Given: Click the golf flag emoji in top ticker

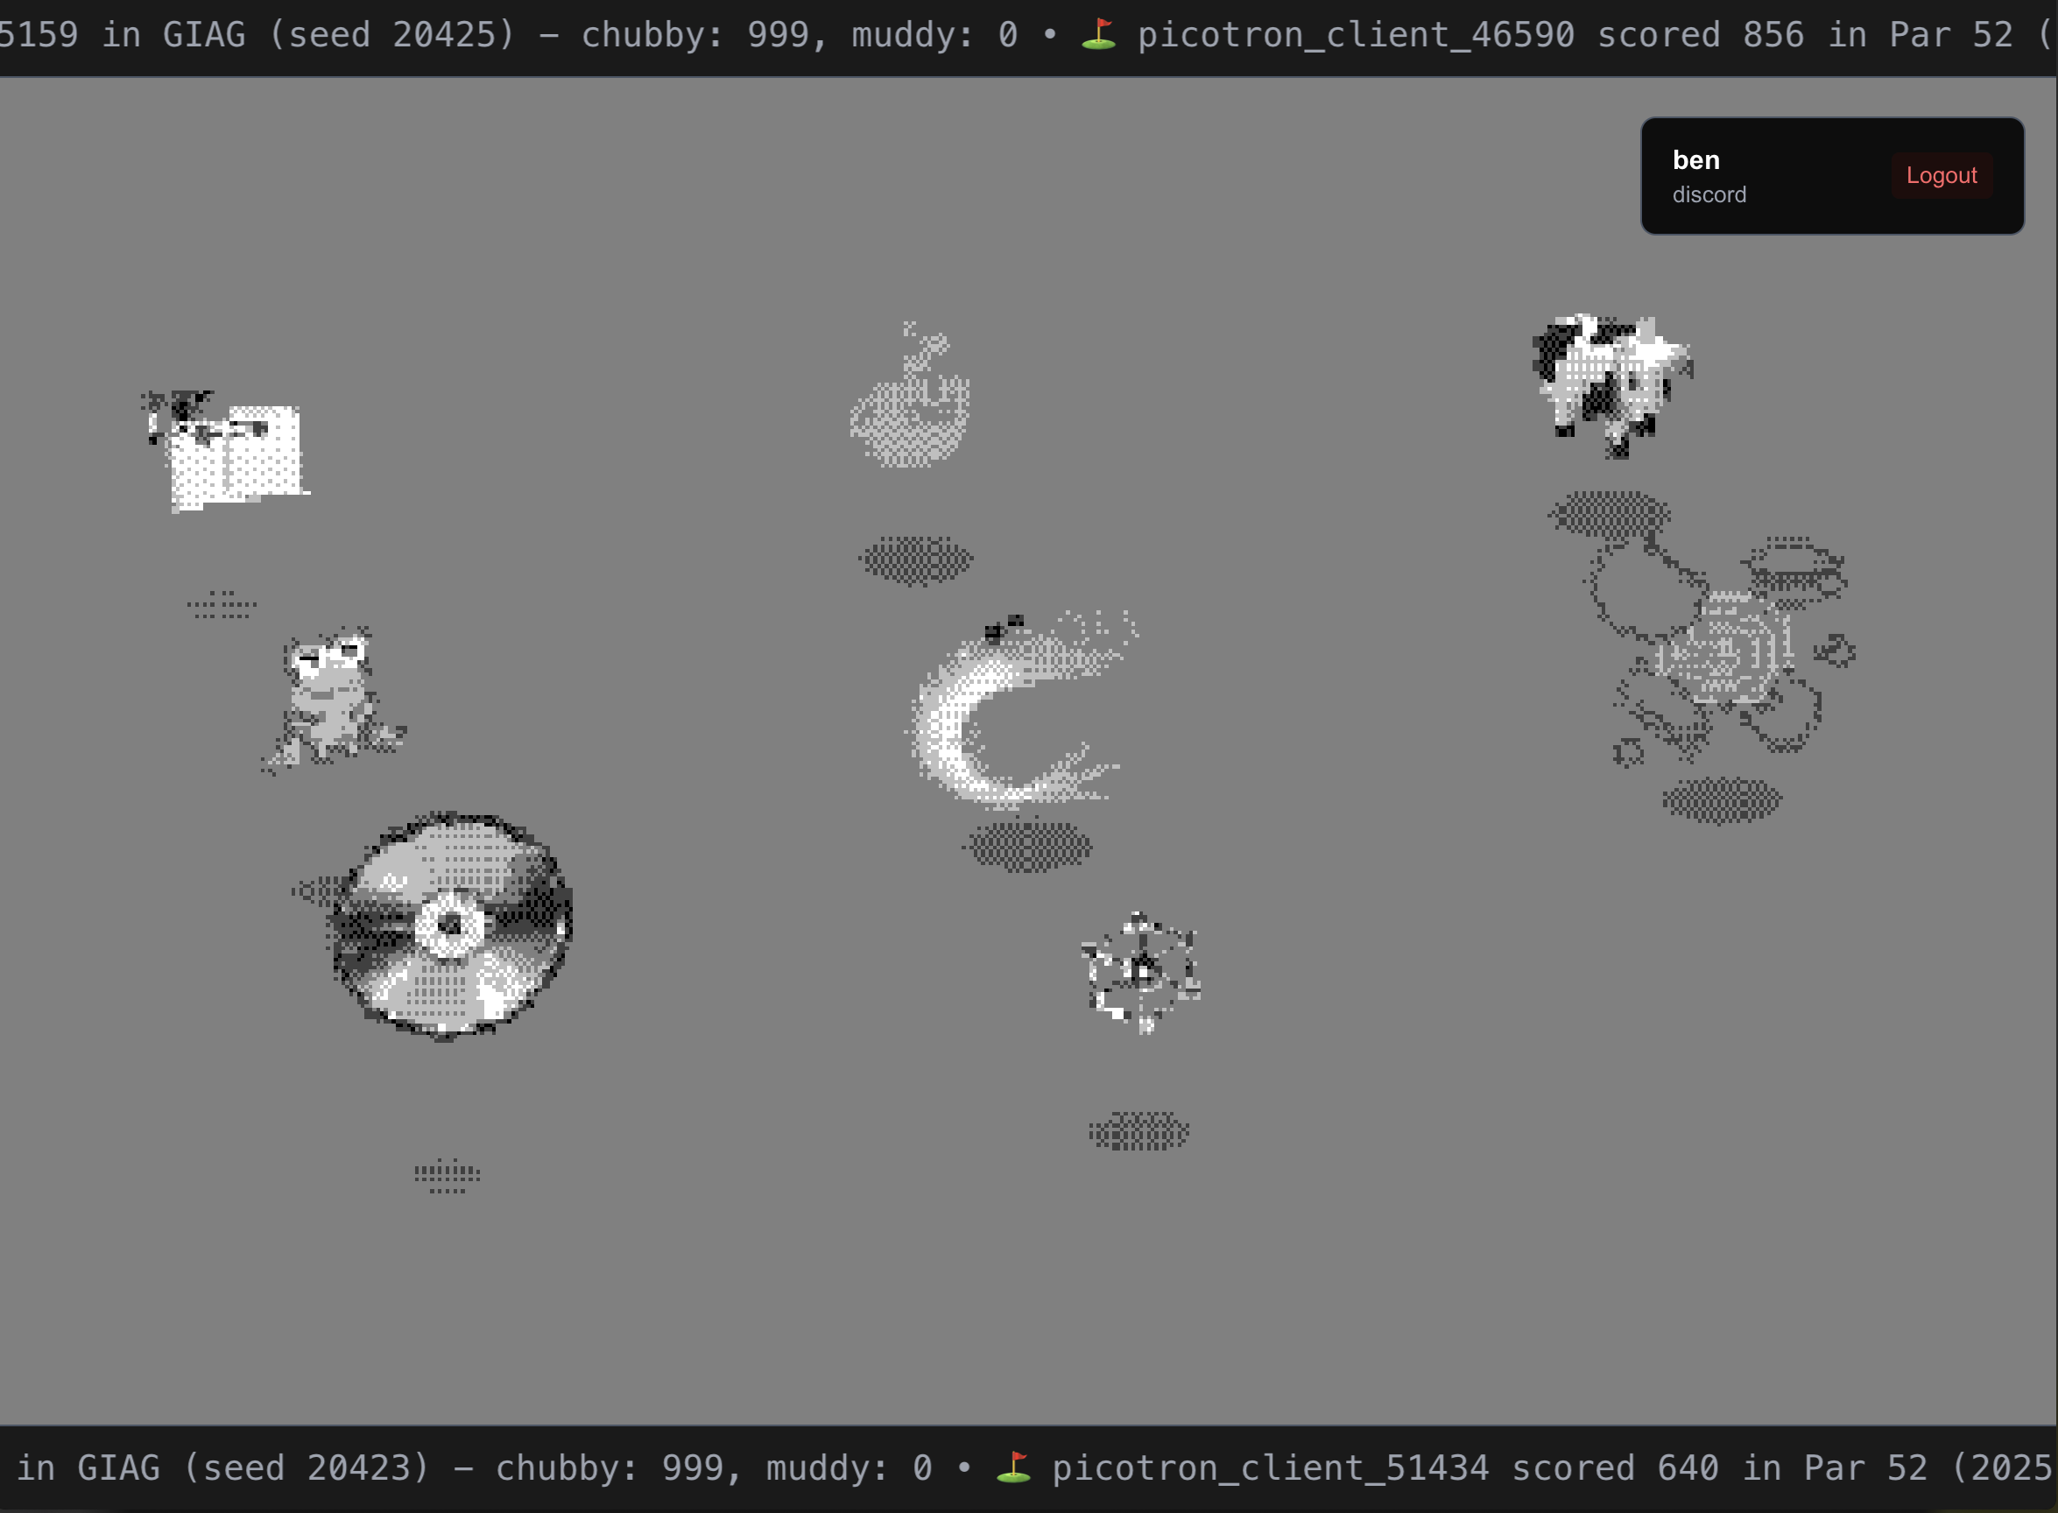Looking at the screenshot, I should [1098, 35].
